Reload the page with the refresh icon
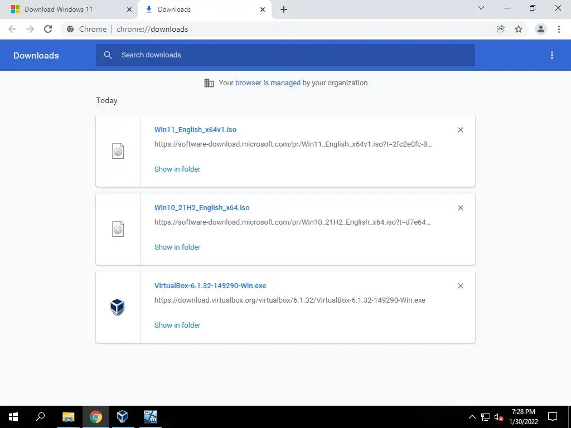 [x=48, y=29]
